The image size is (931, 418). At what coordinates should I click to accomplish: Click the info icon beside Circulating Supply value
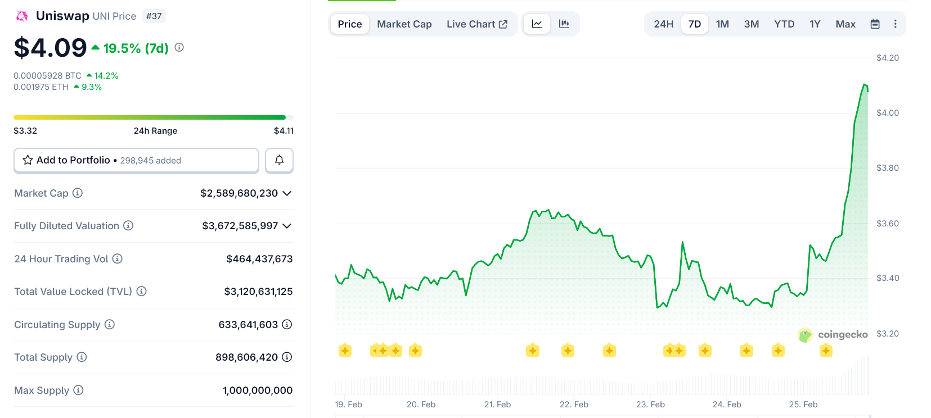(x=287, y=324)
